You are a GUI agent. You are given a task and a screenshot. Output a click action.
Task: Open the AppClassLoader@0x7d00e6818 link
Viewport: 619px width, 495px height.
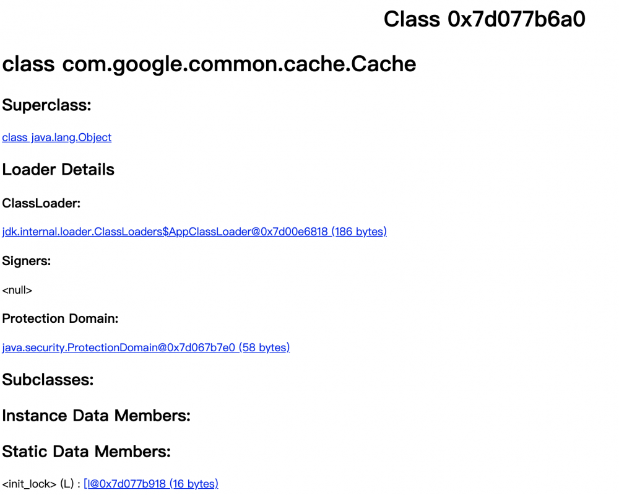coord(194,232)
